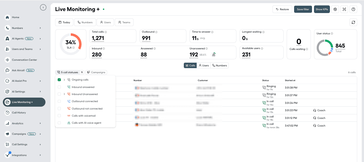
Task: Switch to the Numbers view tab
Action: (220, 66)
